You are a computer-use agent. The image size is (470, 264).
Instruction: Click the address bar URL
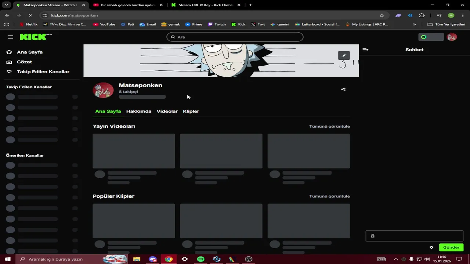[75, 15]
